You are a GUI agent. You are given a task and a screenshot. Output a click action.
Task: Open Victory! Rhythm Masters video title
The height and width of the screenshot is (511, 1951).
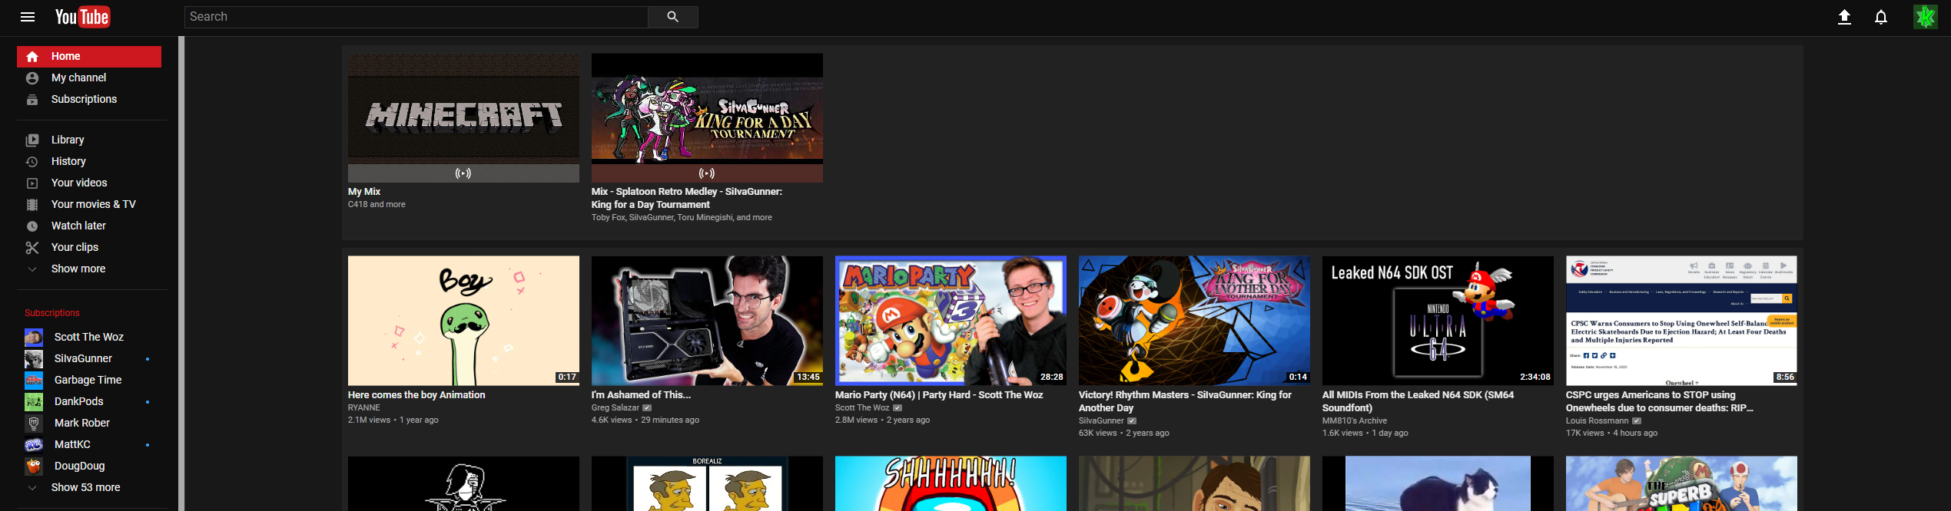pyautogui.click(x=1185, y=401)
